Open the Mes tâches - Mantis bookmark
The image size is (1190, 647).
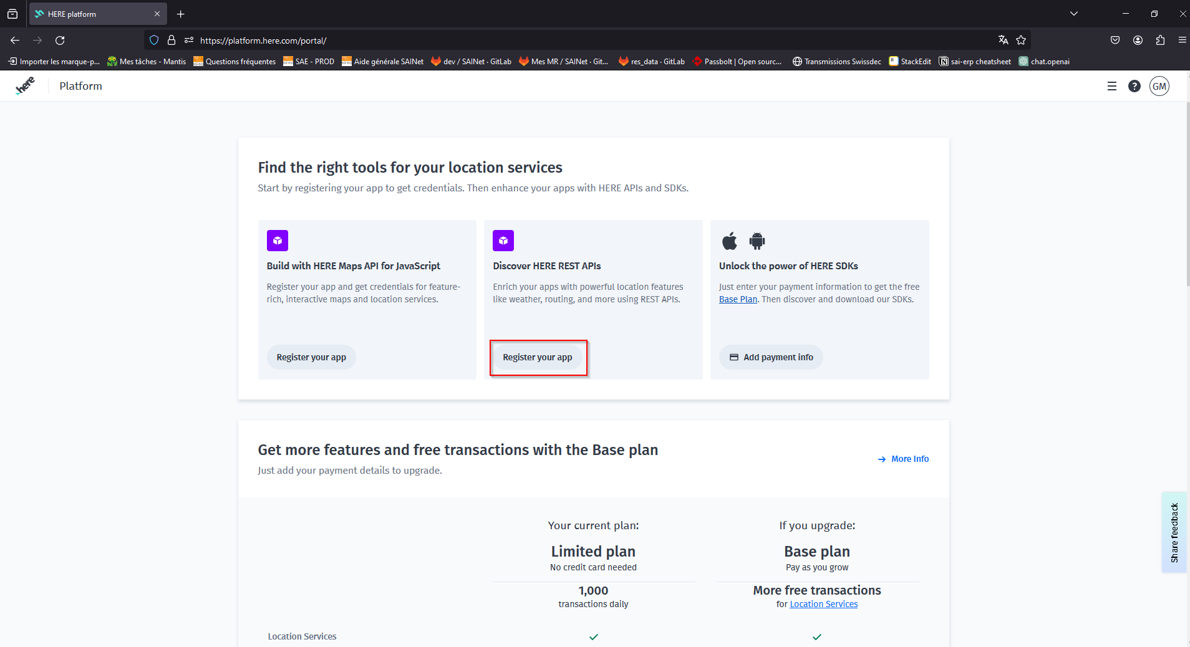coord(147,62)
